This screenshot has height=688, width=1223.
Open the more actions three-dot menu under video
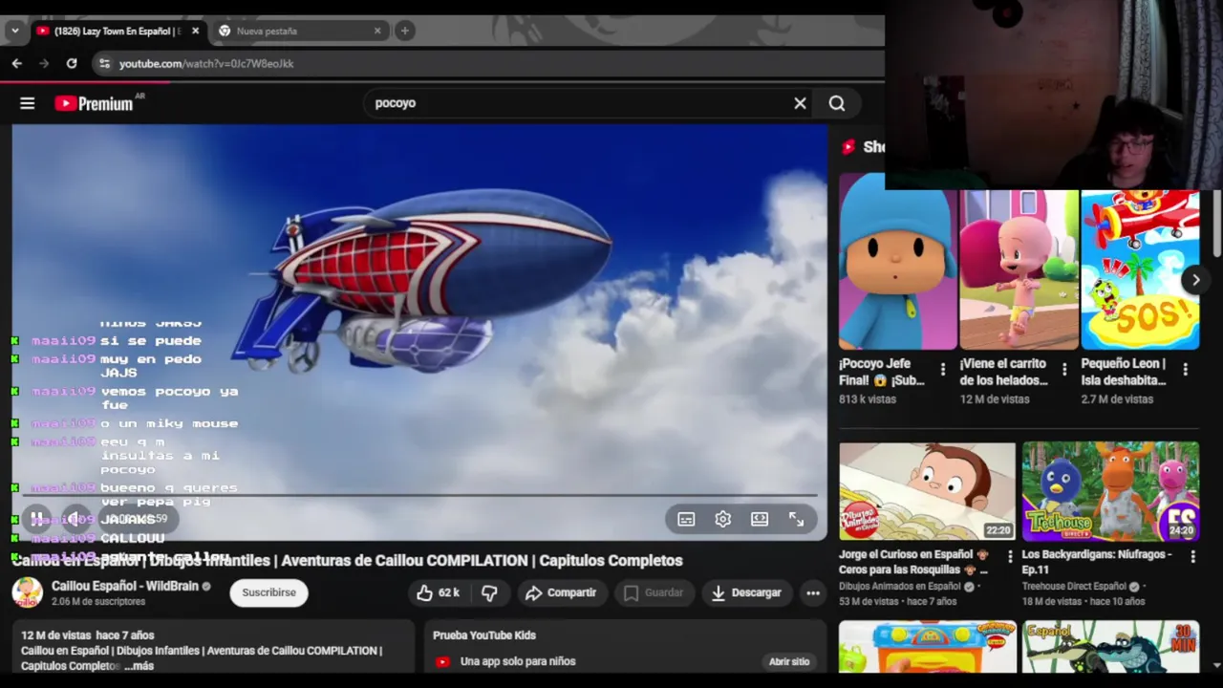[813, 592]
